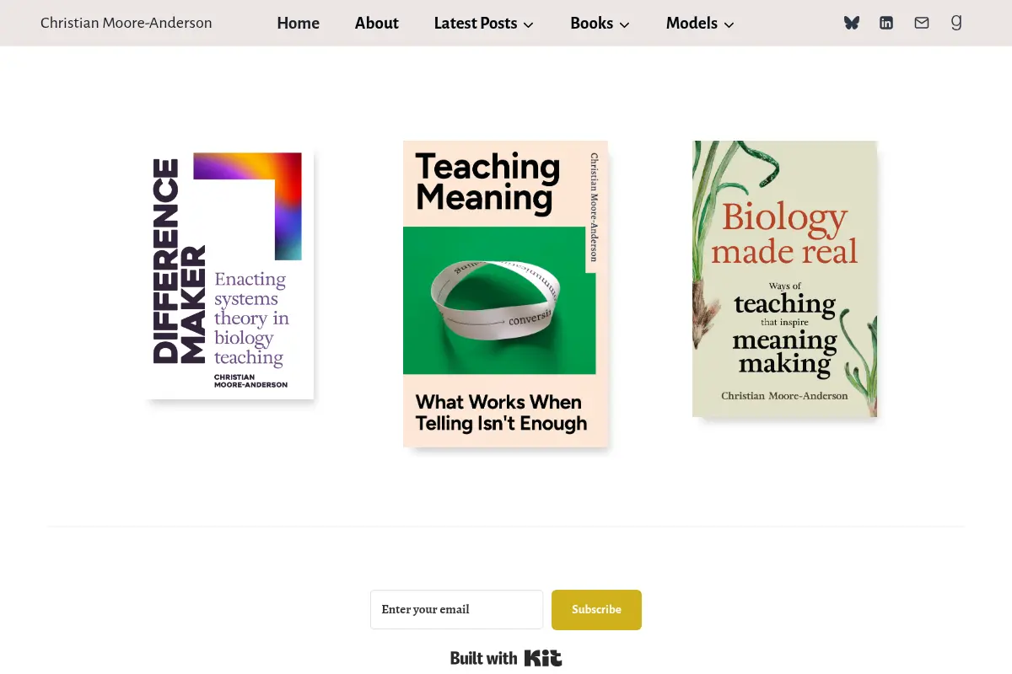The image size is (1012, 674).
Task: Click the Subscribe button
Action: pos(596,610)
